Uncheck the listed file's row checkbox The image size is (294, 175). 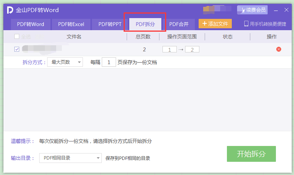pos(17,49)
